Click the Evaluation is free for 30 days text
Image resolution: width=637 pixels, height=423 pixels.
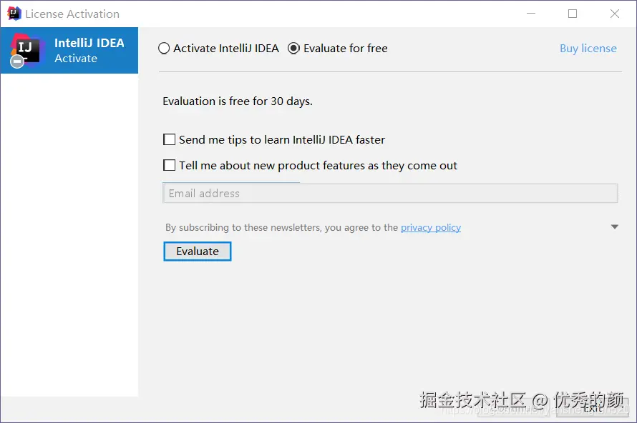(x=238, y=101)
